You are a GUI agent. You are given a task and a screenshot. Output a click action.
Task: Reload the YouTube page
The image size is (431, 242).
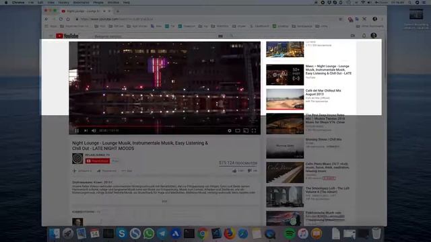[61, 19]
